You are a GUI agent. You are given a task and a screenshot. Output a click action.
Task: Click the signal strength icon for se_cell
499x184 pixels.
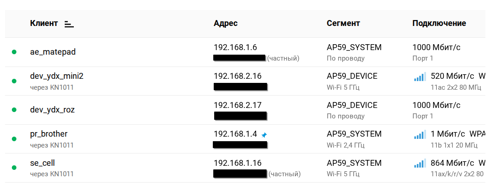pos(419,164)
